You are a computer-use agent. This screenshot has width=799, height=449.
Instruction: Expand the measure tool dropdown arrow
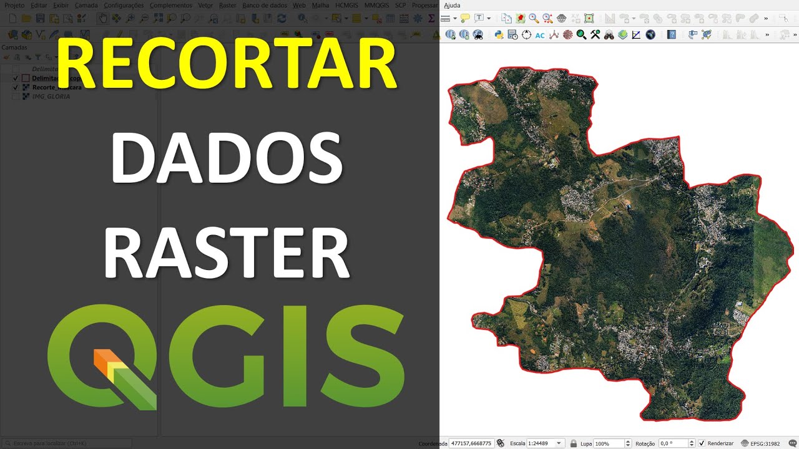455,19
